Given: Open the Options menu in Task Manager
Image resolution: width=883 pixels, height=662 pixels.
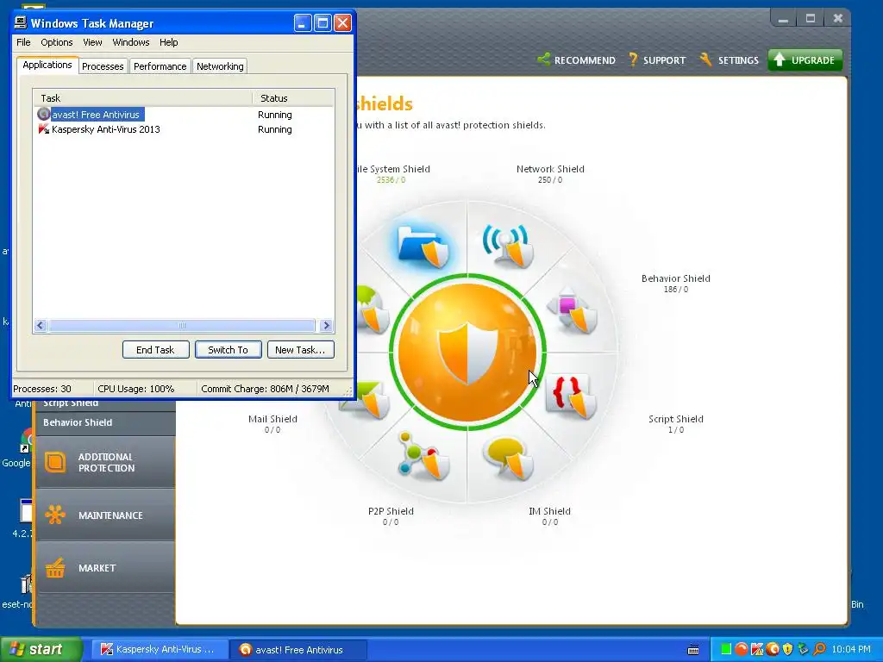Looking at the screenshot, I should click(x=56, y=42).
